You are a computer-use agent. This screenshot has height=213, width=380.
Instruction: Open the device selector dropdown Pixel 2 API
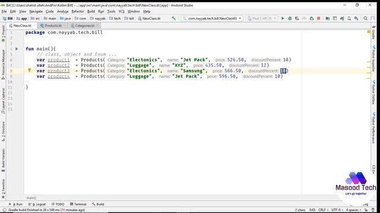click(261, 18)
